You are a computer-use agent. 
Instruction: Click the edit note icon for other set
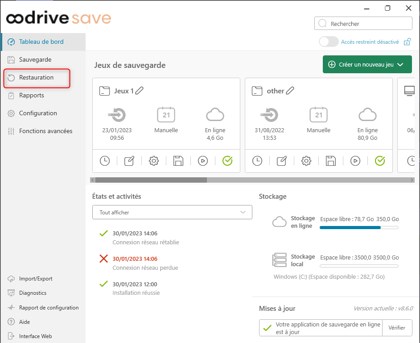point(281,161)
